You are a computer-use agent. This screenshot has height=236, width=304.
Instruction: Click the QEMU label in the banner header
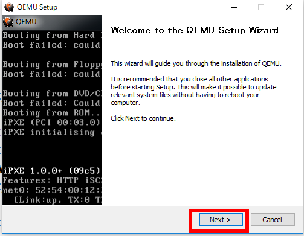[26, 22]
